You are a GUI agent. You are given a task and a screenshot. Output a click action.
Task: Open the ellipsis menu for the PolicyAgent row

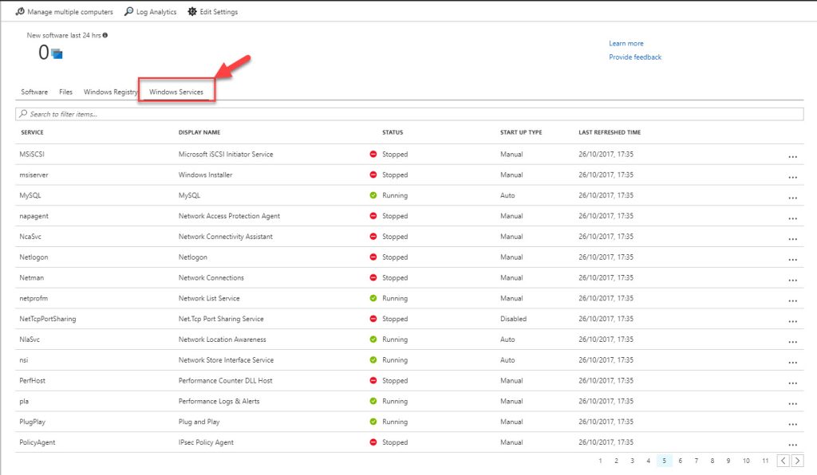pos(792,442)
